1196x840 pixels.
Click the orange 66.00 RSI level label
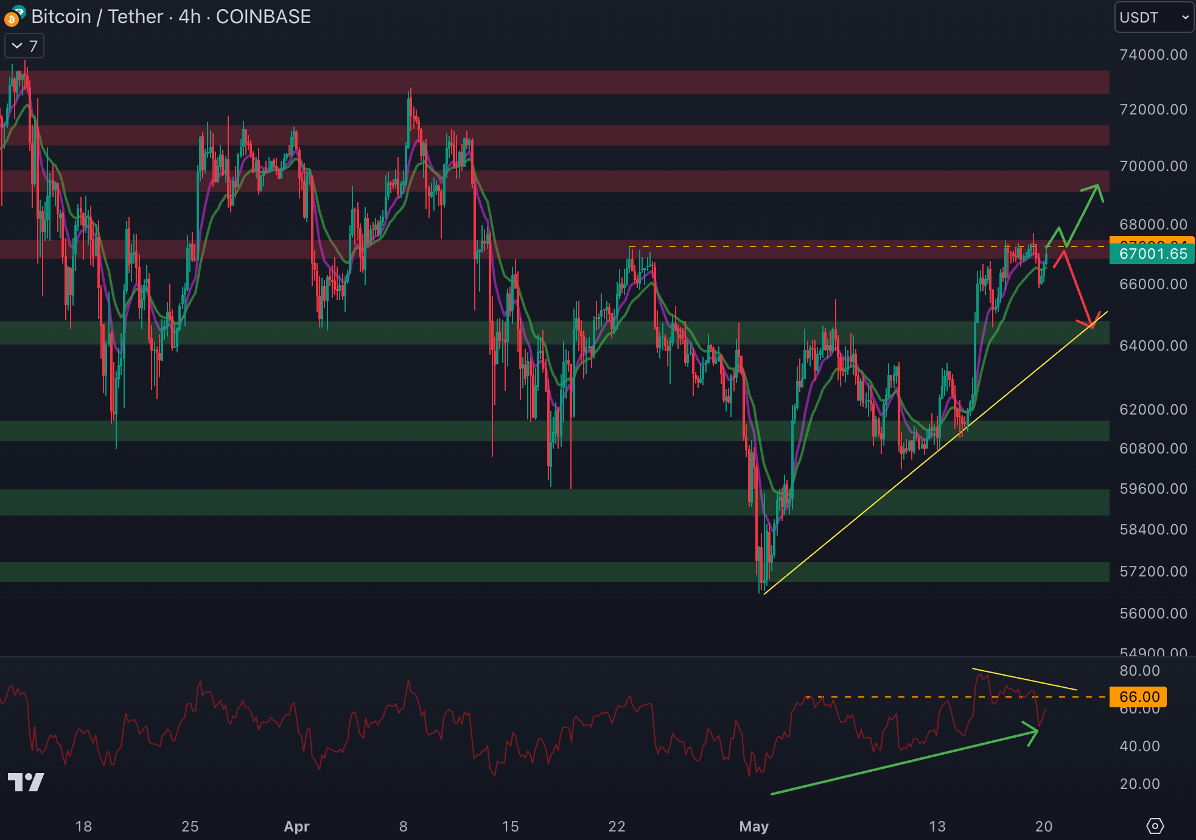tap(1139, 696)
